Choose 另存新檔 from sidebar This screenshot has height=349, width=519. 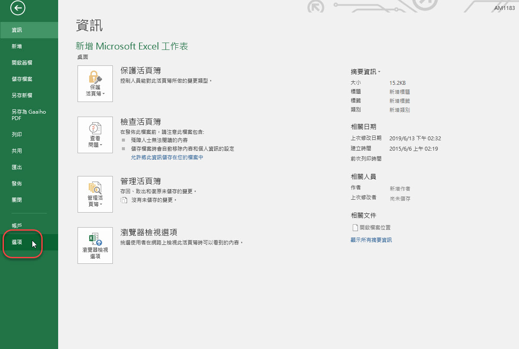pos(29,96)
